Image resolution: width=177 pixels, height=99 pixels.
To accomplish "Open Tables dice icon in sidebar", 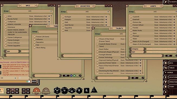I will [165, 68].
